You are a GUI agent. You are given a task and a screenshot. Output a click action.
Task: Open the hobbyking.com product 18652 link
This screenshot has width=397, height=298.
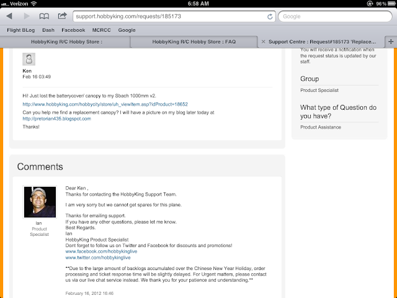(105, 104)
